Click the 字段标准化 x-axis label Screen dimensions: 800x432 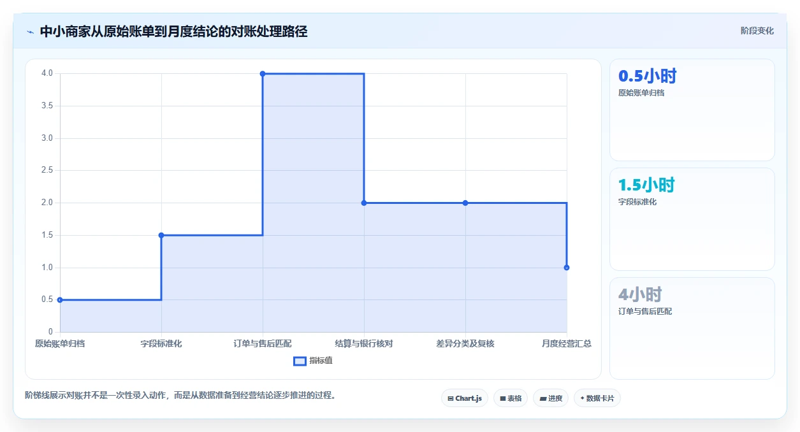[161, 343]
